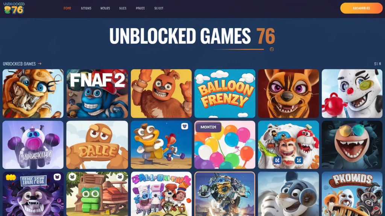The image size is (385, 216).
Task: Open the orange golem sign game thumbnail
Action: tap(97, 145)
